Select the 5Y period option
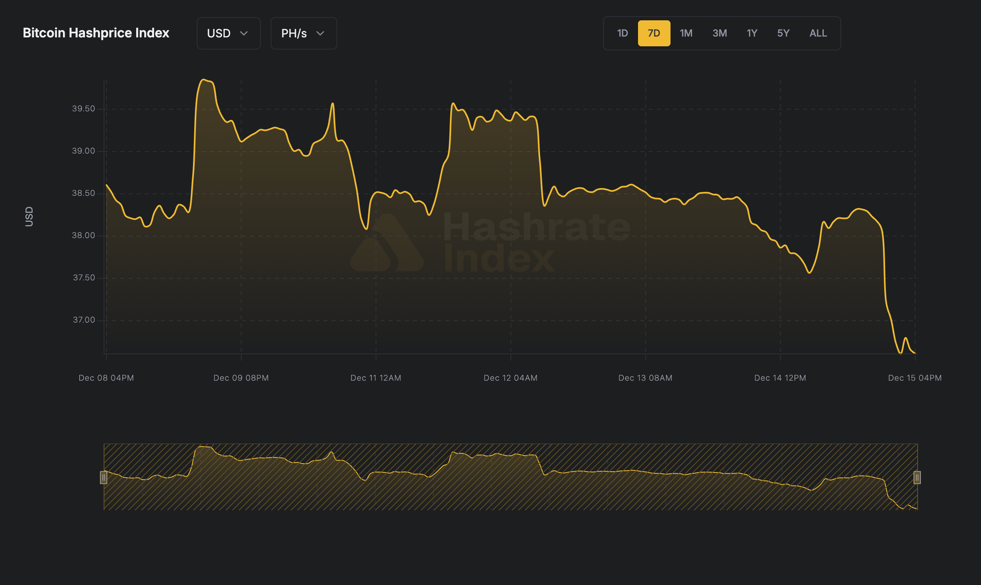Screen dimensions: 981x585 tap(783, 33)
